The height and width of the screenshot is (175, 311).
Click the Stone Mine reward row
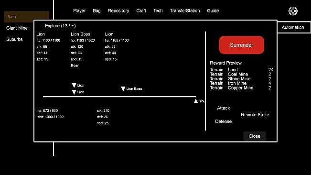[241, 79]
